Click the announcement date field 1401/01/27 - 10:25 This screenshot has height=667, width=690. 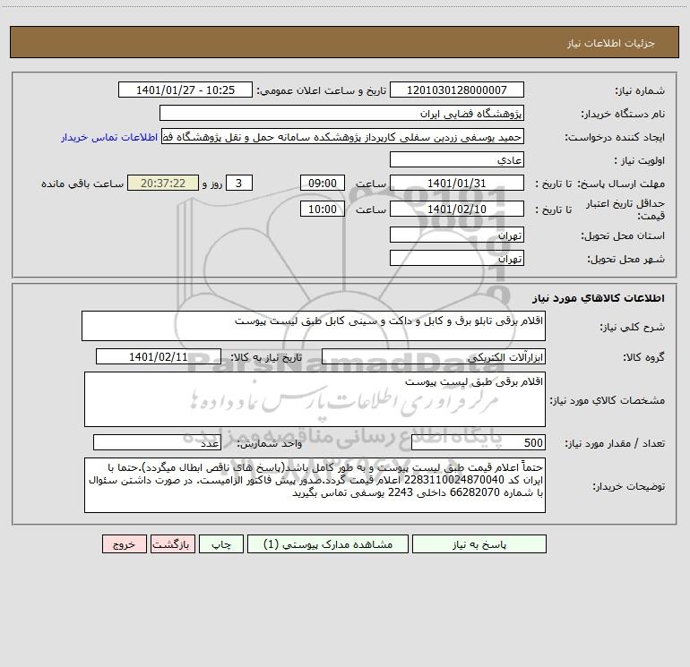tap(185, 90)
